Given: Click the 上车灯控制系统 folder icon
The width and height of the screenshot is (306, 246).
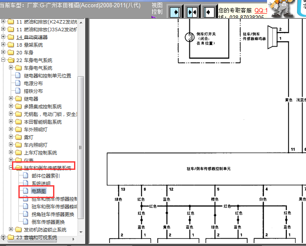Looking at the screenshot, I should 18,153.
